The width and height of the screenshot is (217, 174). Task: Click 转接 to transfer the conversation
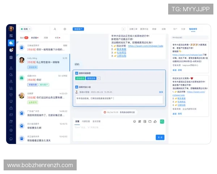click(154, 29)
